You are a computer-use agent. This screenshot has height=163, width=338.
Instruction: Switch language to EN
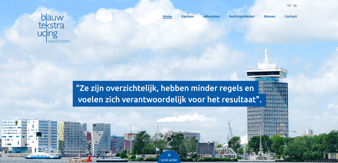[289, 5]
